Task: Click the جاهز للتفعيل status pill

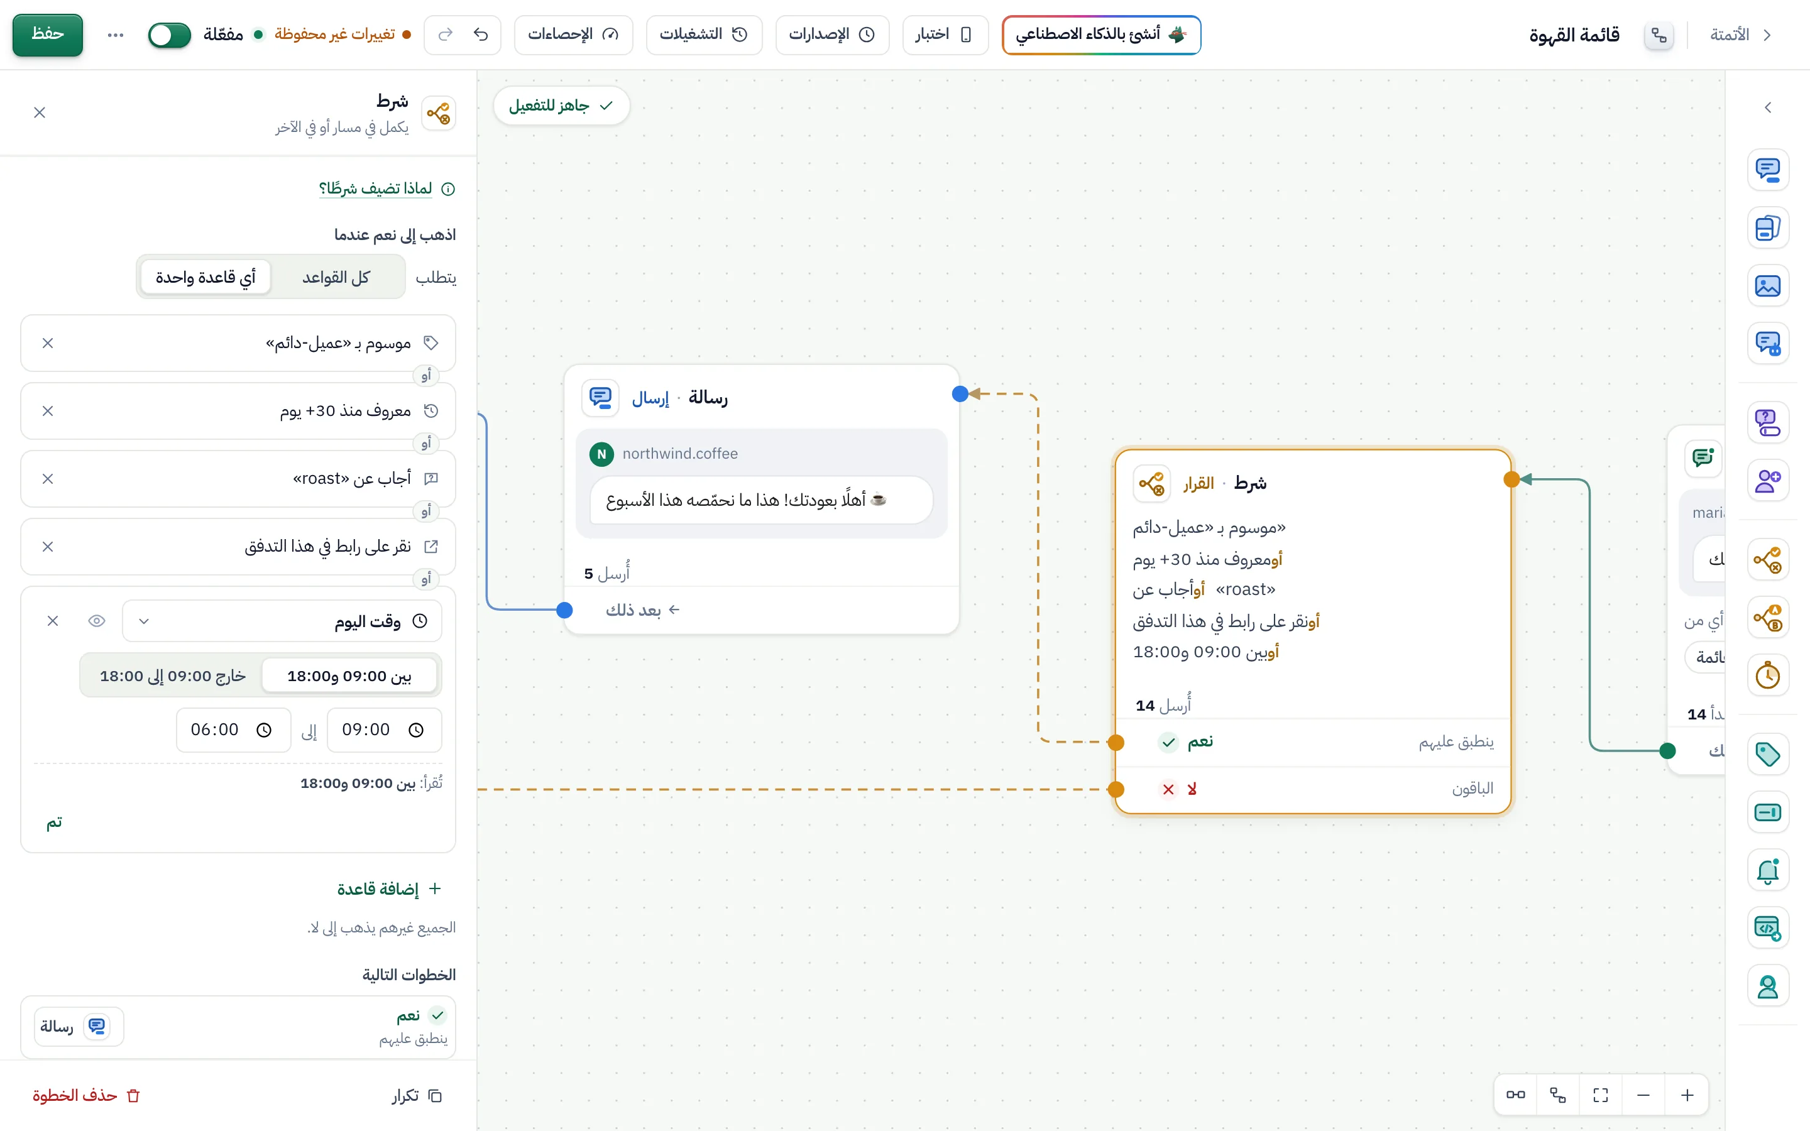Action: pos(562,106)
